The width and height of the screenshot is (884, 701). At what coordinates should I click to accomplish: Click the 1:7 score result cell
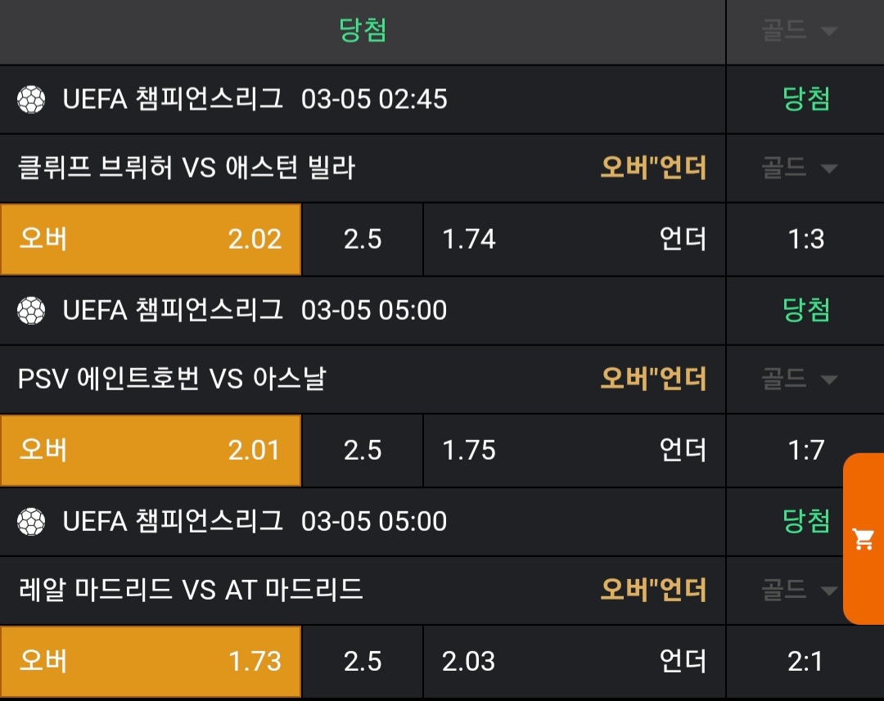coord(805,451)
